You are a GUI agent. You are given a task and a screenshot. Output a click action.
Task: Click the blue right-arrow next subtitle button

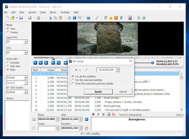pyautogui.click(x=59, y=63)
